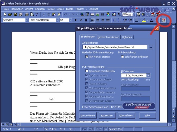Viewport: 177px width, 132px height.
Task: Click vertical scrollbar down arrow
Action: (174, 109)
